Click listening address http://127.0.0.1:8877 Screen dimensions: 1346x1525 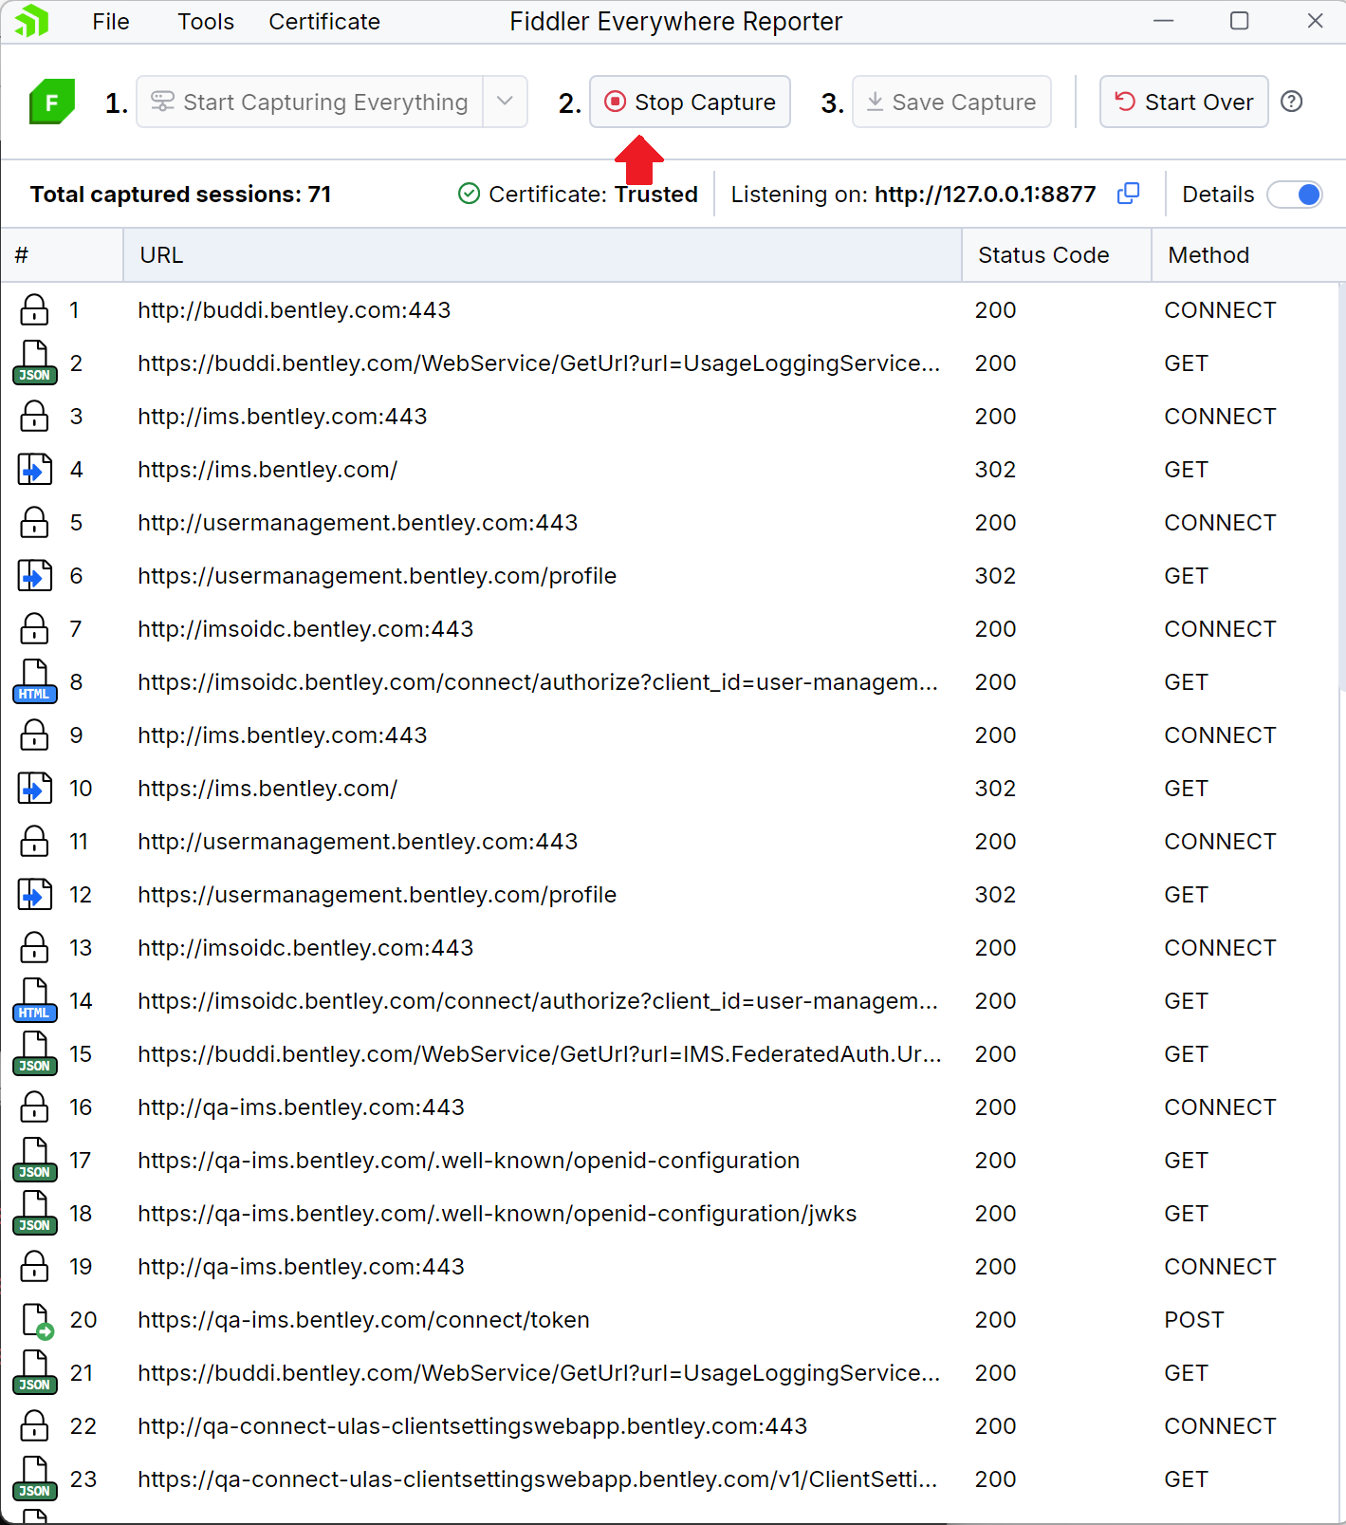tap(985, 195)
